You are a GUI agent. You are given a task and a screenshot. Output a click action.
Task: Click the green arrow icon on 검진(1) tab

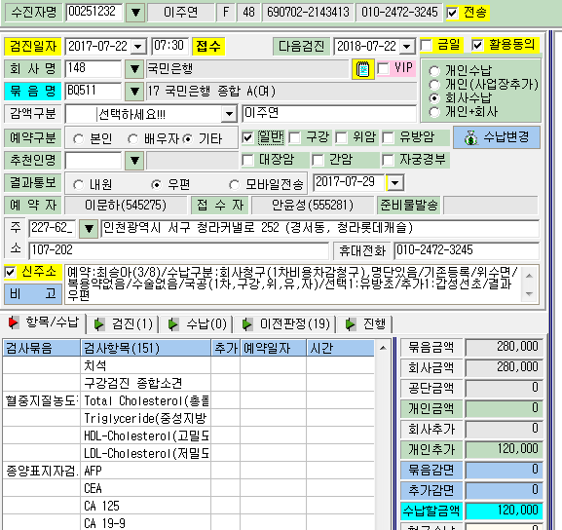click(x=99, y=324)
